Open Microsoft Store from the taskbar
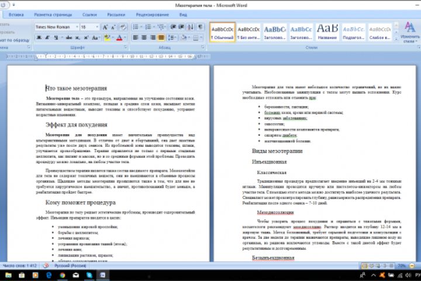Screen dimensions: 421x281 22,275
